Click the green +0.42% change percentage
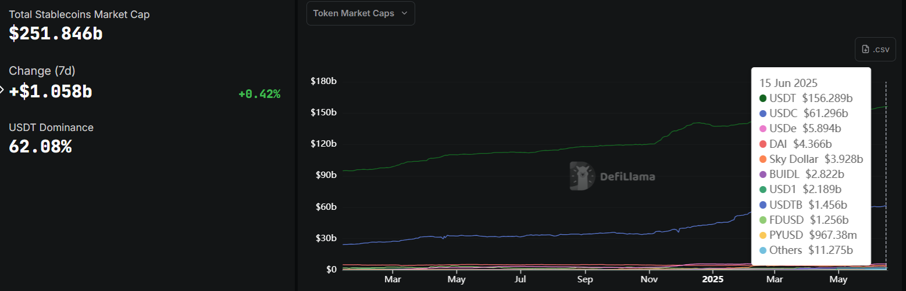Viewport: 906px width, 291px height. coord(259,94)
